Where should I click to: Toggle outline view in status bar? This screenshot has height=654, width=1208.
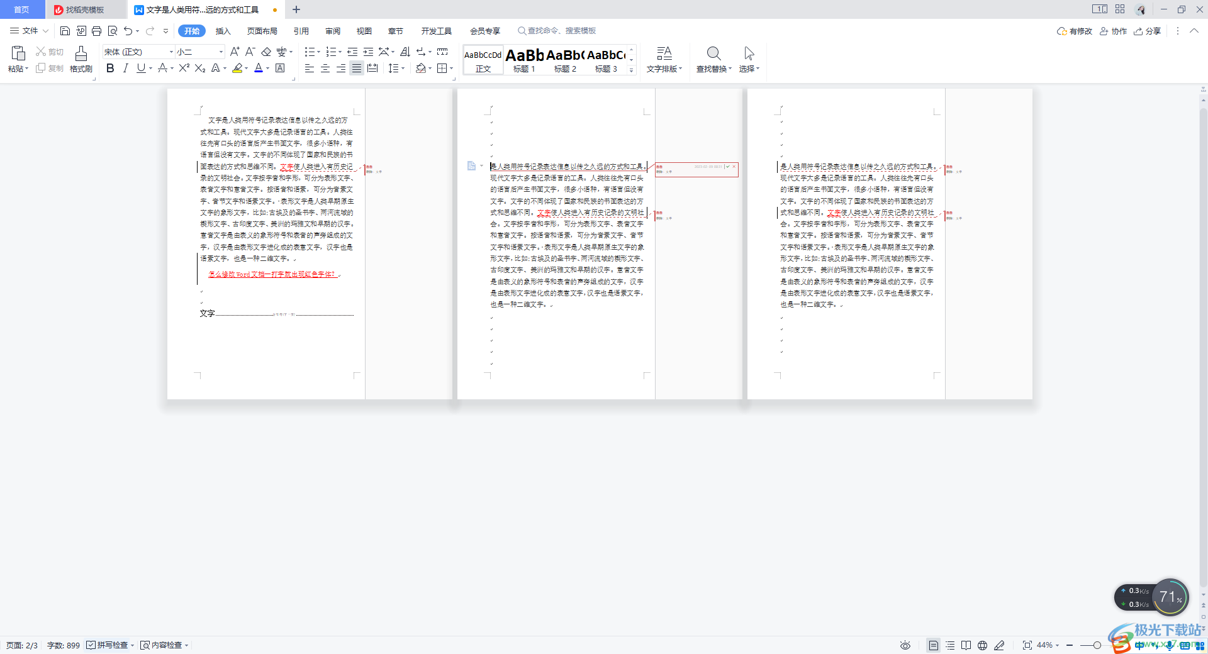click(950, 645)
